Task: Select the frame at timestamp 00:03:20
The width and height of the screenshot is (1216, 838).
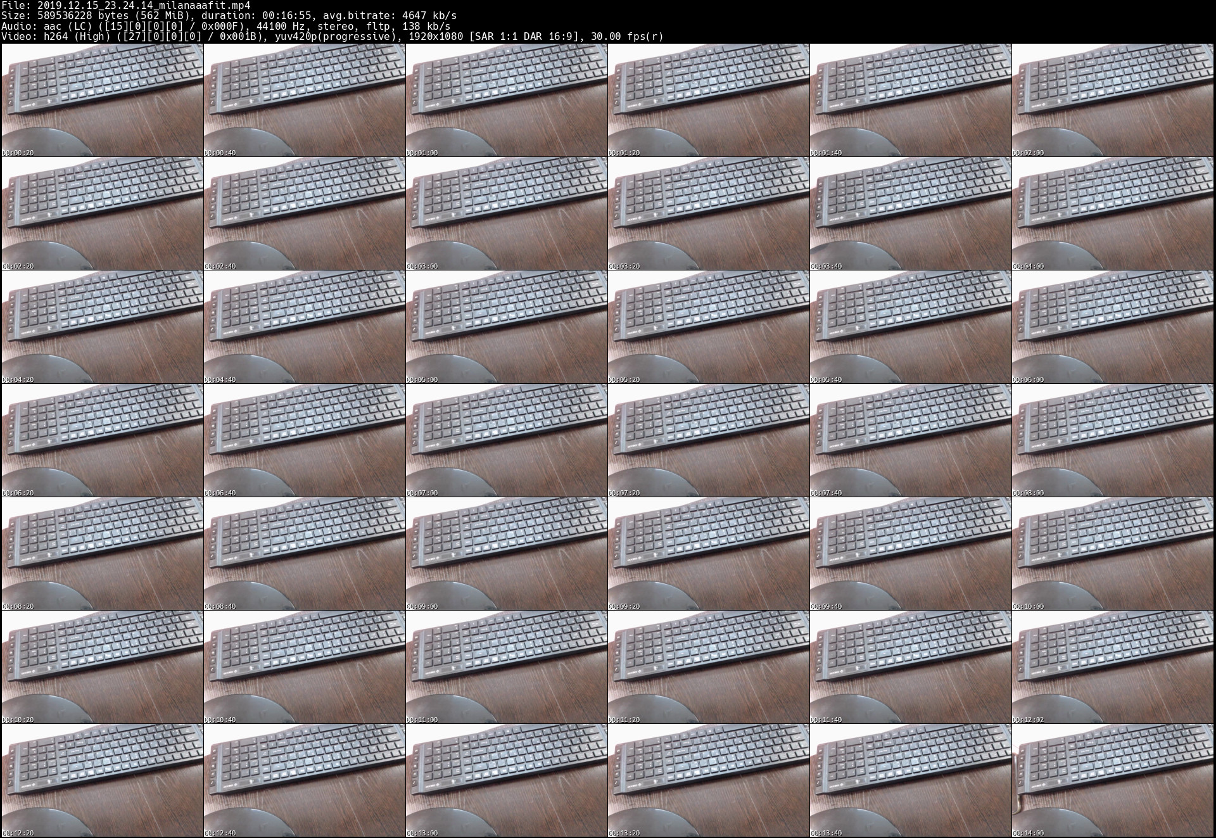Action: tap(709, 213)
